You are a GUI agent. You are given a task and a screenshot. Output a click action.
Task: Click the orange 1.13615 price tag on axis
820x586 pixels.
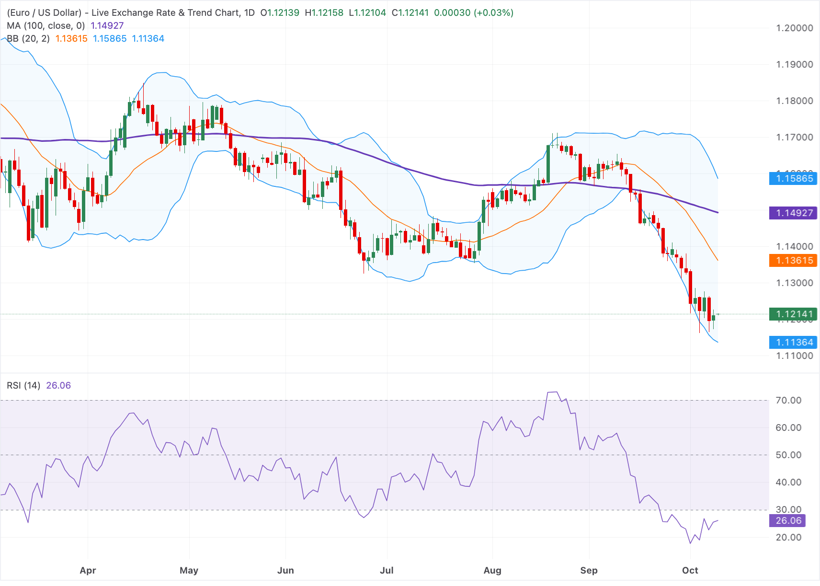(793, 261)
